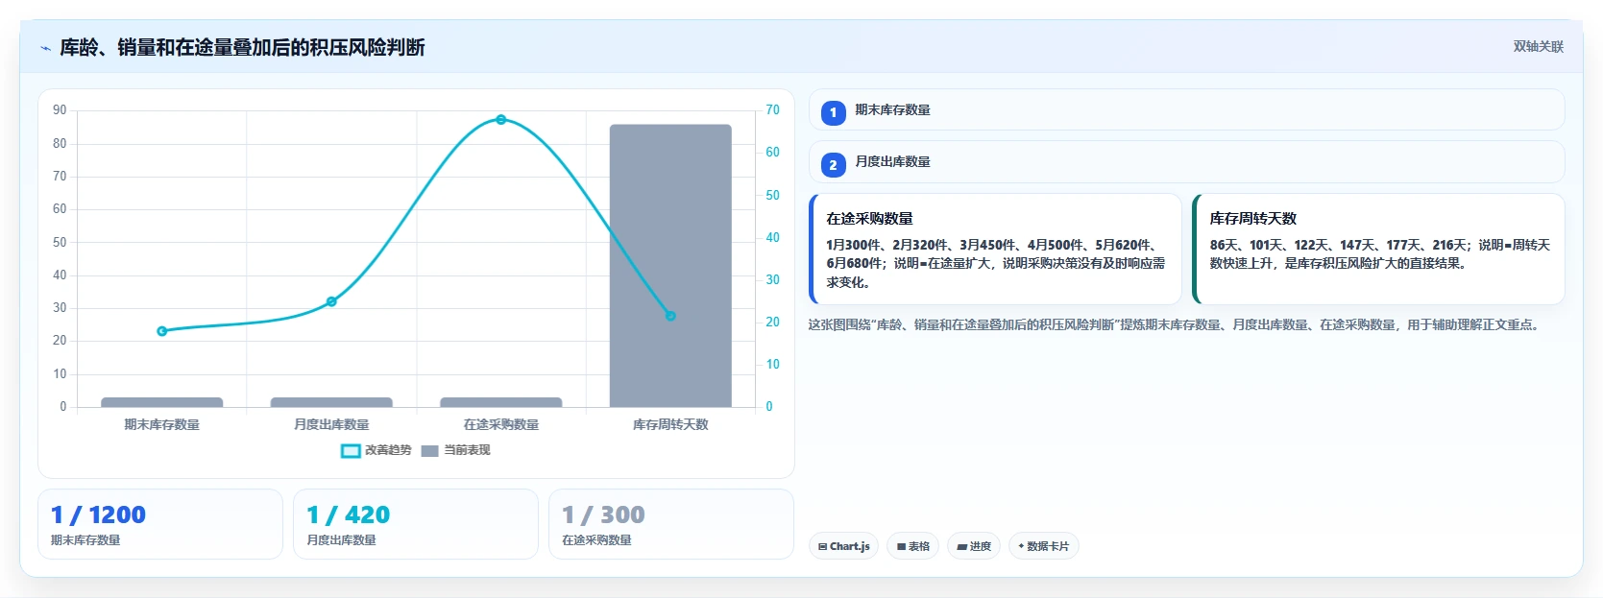Click the 1 / 300 stat card
The width and height of the screenshot is (1603, 598).
pos(671,524)
